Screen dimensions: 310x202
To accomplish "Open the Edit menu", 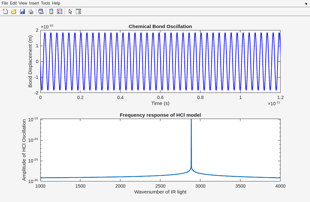I will click(x=13, y=3).
